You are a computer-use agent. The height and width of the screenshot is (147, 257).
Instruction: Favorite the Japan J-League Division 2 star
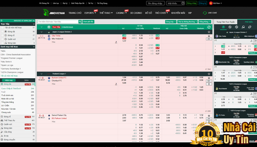tap(209, 32)
